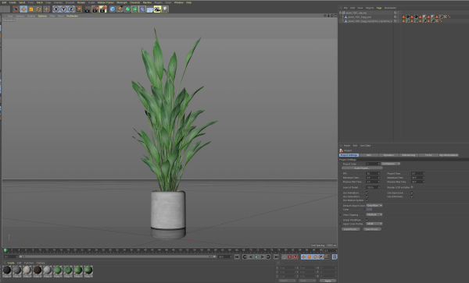Click the Floor environment icon
Image resolution: width=469 pixels, height=283 pixels.
pos(150,9)
